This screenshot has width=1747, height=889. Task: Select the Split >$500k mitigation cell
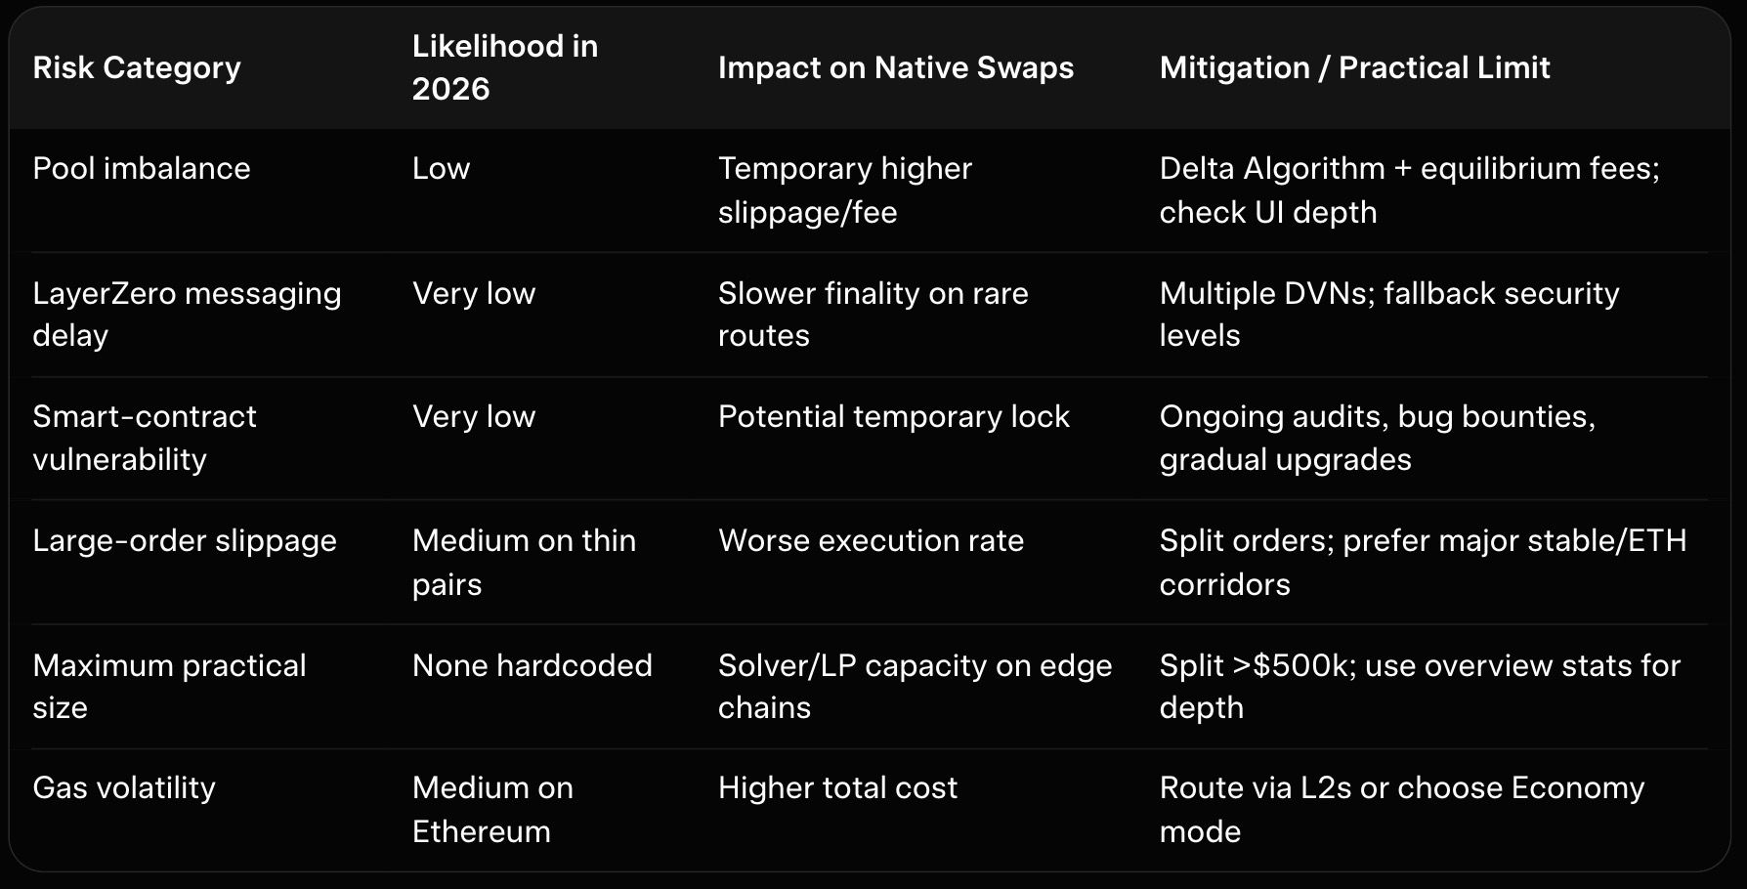coord(1420,686)
